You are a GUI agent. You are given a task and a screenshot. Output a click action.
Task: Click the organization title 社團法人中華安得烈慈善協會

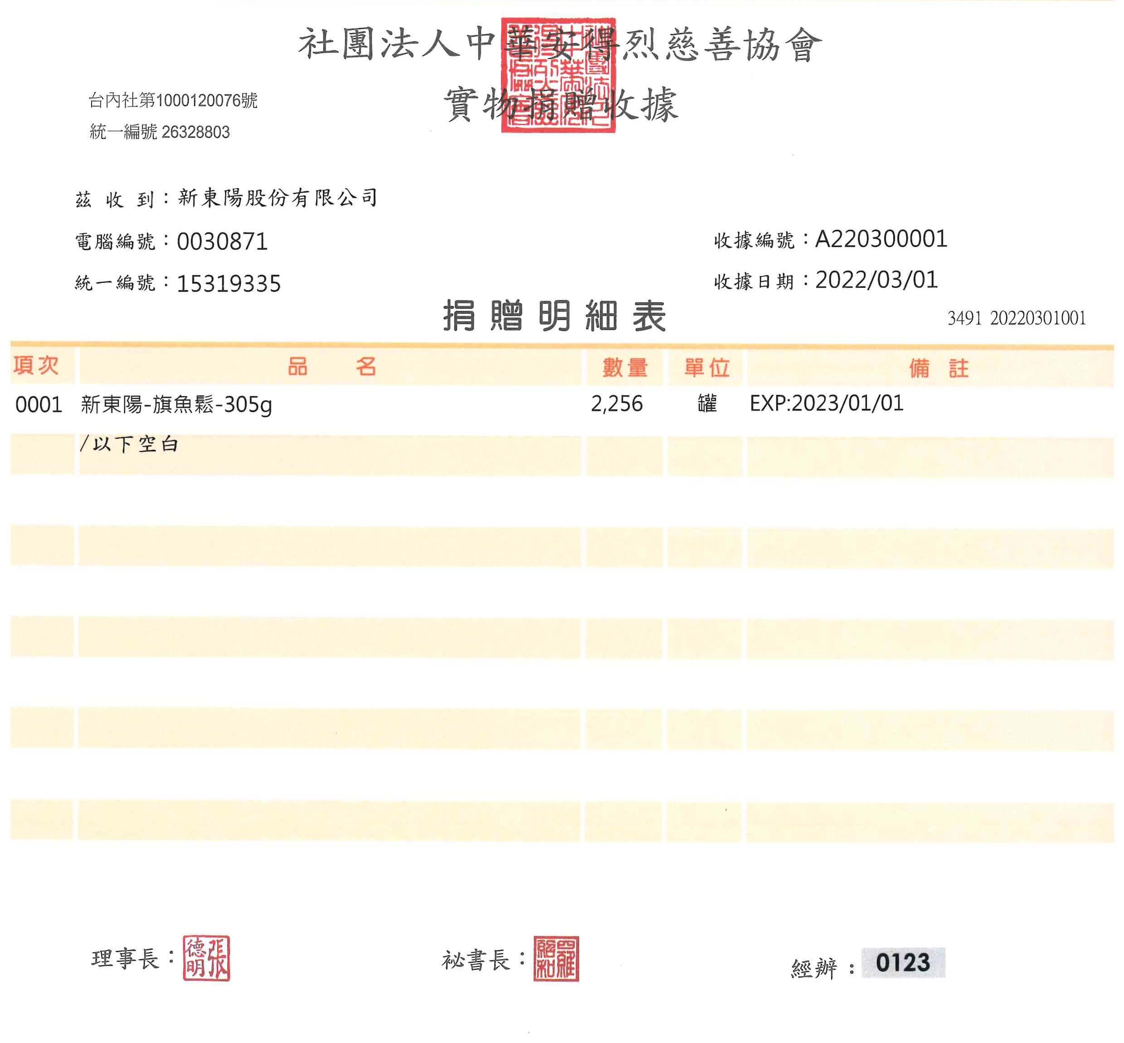[560, 44]
